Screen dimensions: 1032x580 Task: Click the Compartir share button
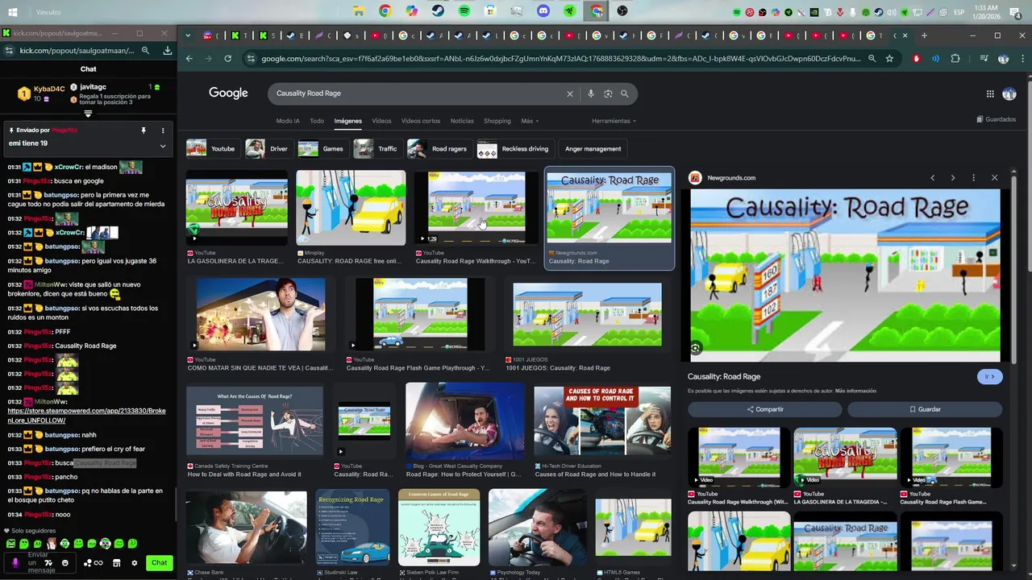coord(764,409)
